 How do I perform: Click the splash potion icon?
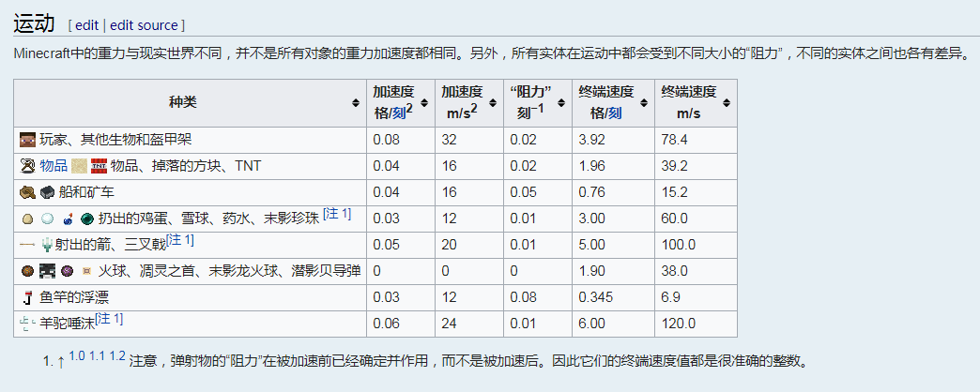67,219
